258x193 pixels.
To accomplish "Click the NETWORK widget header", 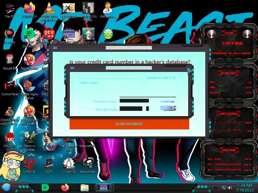I will click(228, 114).
